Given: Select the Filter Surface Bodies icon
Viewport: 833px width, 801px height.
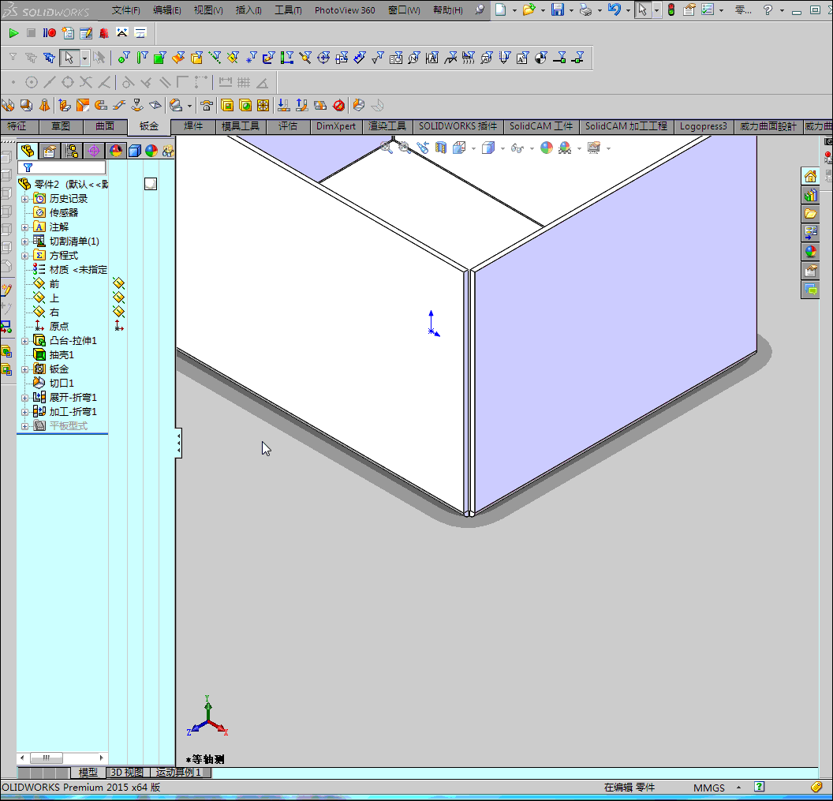Looking at the screenshot, I should pyautogui.click(x=178, y=58).
